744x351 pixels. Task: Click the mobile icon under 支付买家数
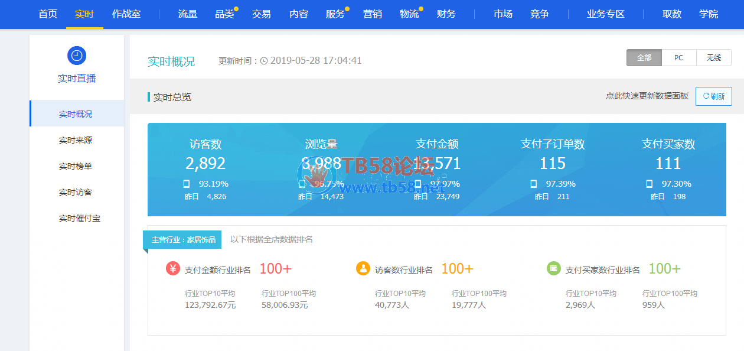click(650, 184)
